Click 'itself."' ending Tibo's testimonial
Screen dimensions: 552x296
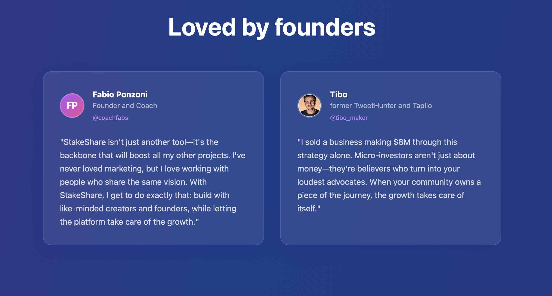pos(309,209)
